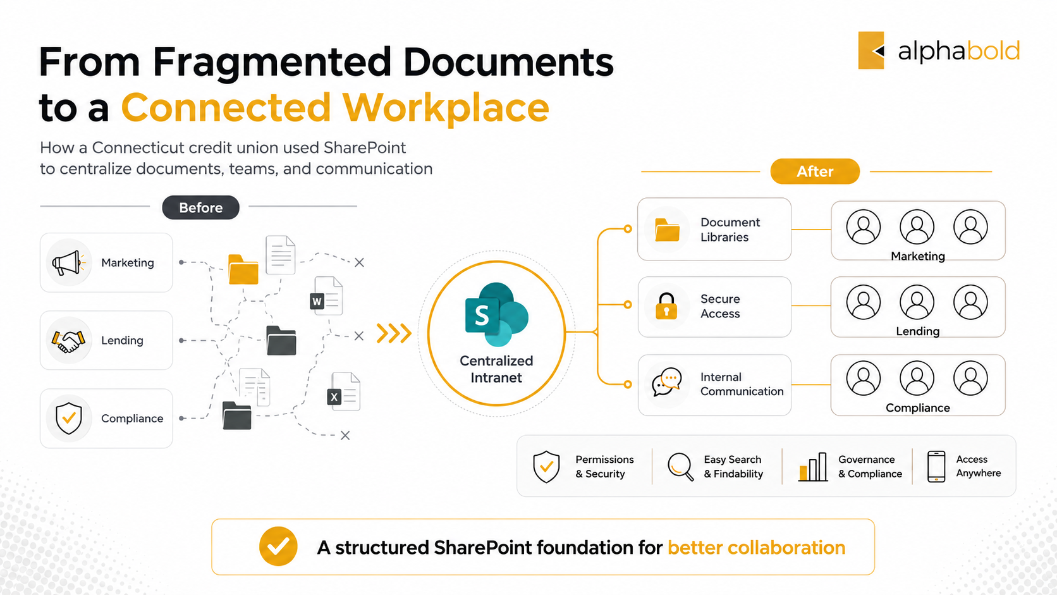Click the dark folder beside Compliance
1057x595 pixels.
[x=237, y=415]
